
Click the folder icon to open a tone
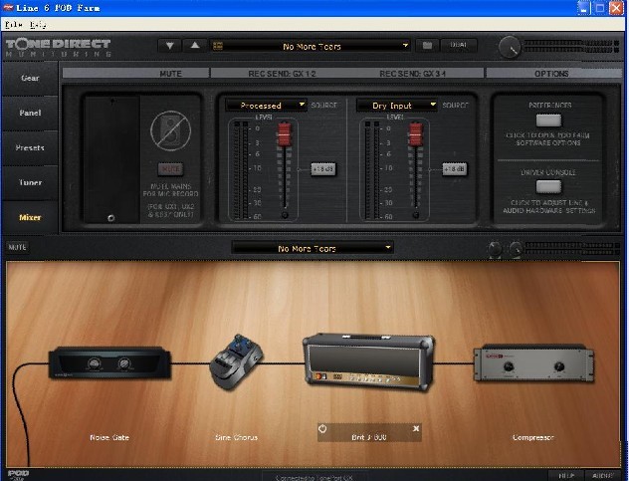[427, 46]
